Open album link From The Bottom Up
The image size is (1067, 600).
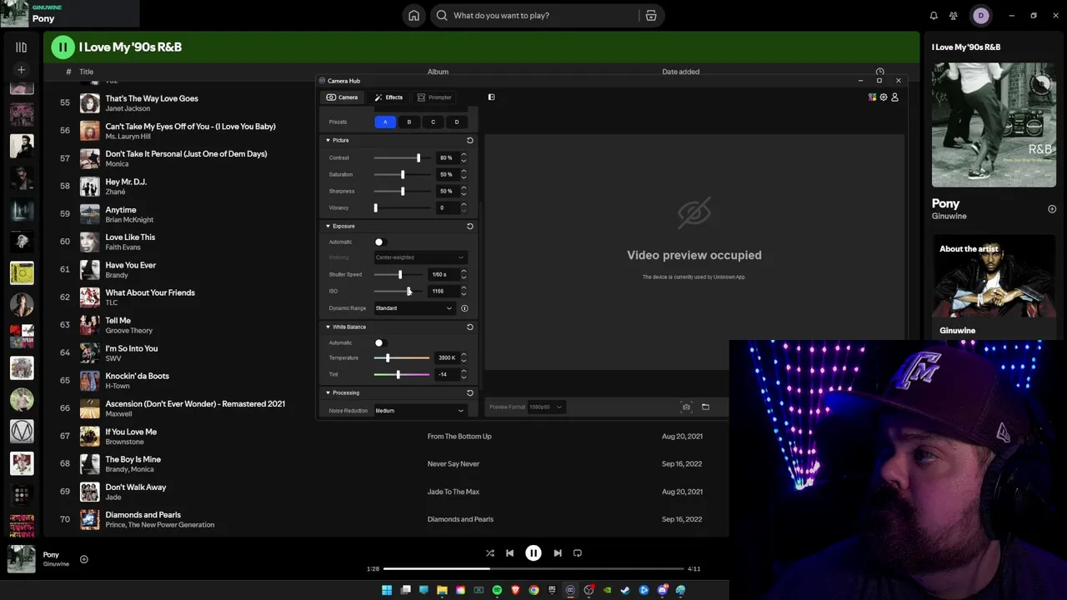(x=459, y=436)
